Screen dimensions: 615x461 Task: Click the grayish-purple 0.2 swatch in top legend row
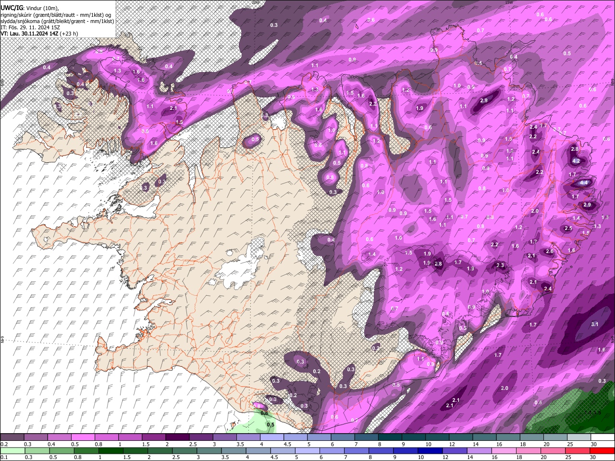tap(12, 437)
